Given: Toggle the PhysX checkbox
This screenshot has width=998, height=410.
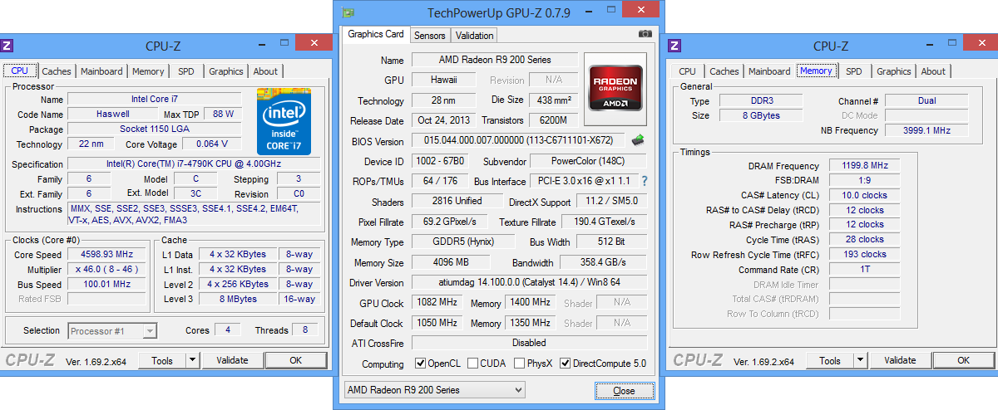Looking at the screenshot, I should 520,364.
